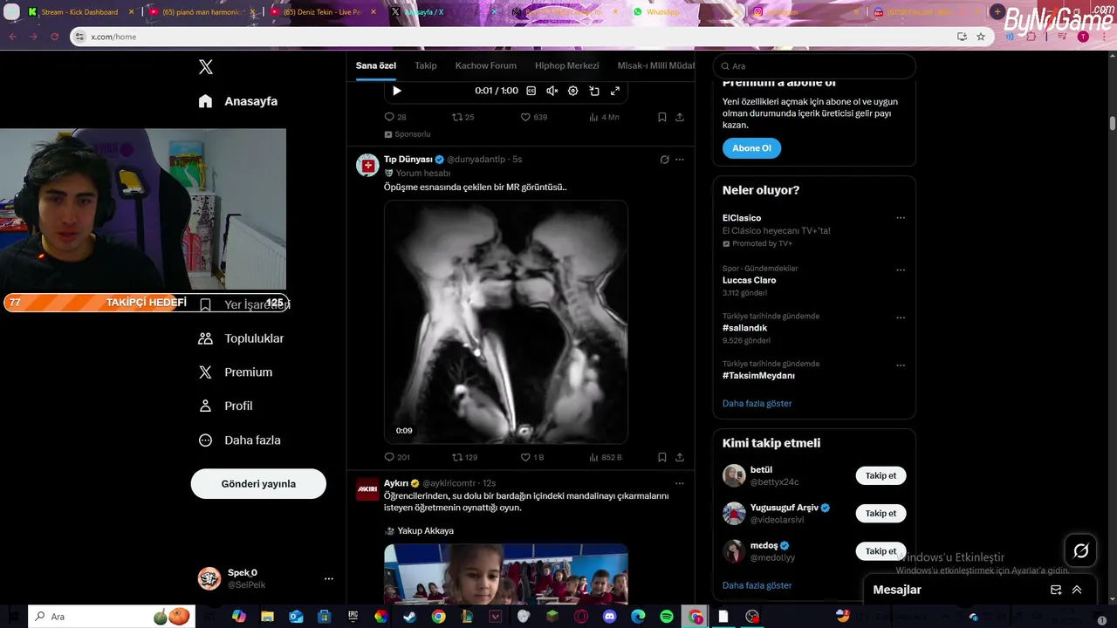This screenshot has height=628, width=1117.
Task: Switch to the Hiphop Merkezi tab
Action: (x=567, y=65)
